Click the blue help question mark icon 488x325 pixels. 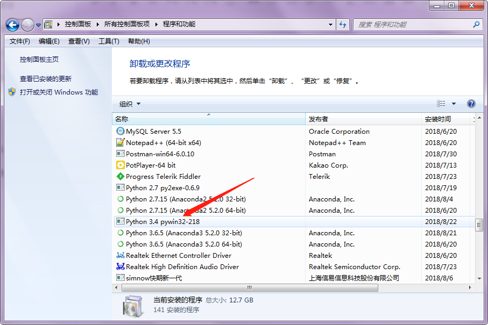pyautogui.click(x=471, y=104)
